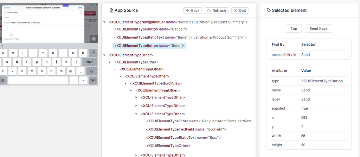Tap the selected Send element

coord(294,28)
